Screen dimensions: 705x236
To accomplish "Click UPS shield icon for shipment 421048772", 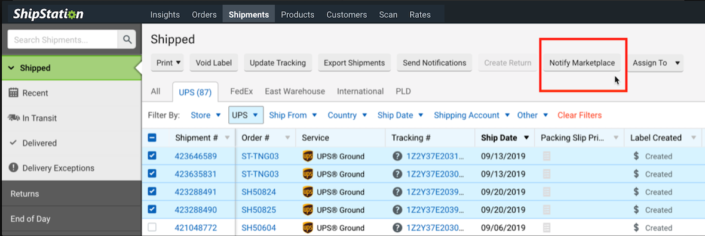I will coord(308,228).
